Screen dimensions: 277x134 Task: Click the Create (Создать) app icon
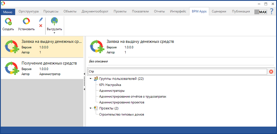[8, 22]
